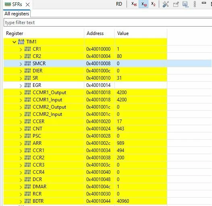Open the SFR settings tools icon
Viewport: 212px width, 206px height.
pyautogui.click(x=166, y=4)
